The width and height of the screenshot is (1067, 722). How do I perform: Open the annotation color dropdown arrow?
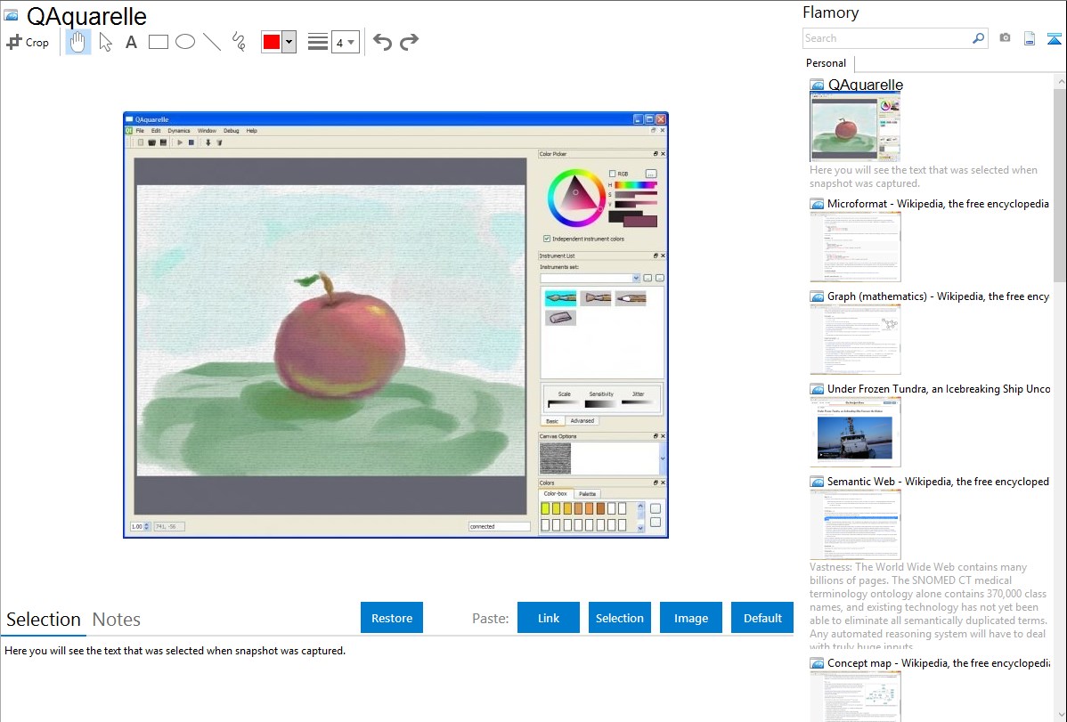(289, 42)
